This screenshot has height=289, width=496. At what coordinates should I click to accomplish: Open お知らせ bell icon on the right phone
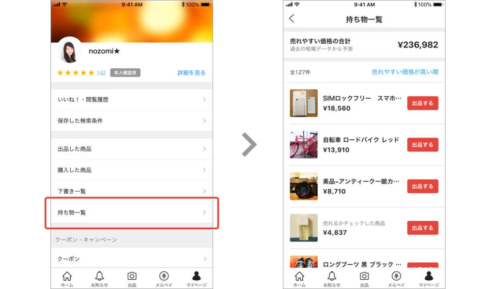(x=332, y=276)
